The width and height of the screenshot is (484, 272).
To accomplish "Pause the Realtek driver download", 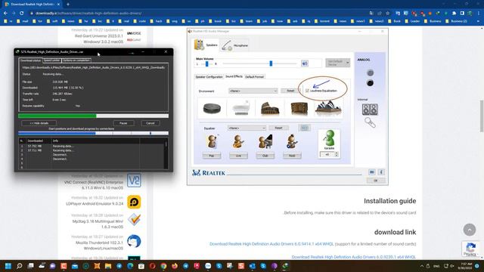I will click(x=123, y=123).
